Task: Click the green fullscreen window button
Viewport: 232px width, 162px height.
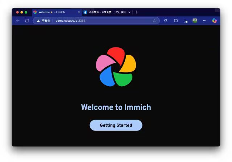Action: (x=26, y=12)
